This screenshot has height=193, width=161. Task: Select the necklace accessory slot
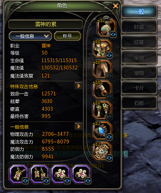(x=19, y=174)
